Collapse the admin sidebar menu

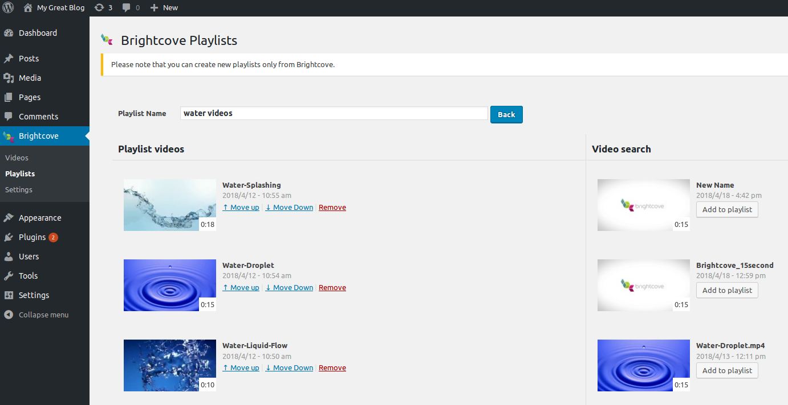pos(43,315)
